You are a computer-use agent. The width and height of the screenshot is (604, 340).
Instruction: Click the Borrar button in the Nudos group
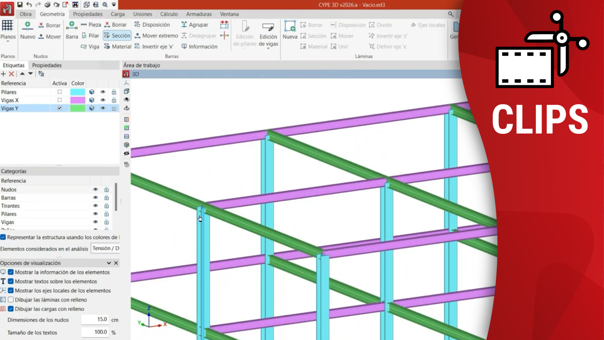coord(49,25)
